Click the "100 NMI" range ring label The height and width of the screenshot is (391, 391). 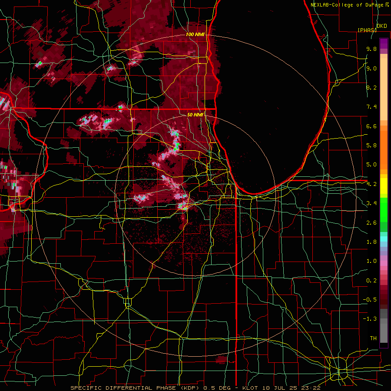click(195, 34)
